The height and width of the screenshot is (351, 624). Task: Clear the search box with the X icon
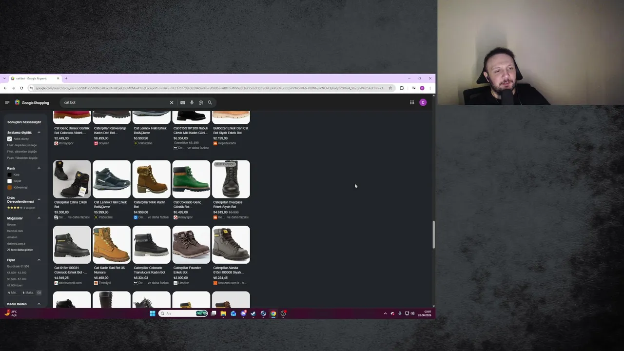(x=172, y=102)
